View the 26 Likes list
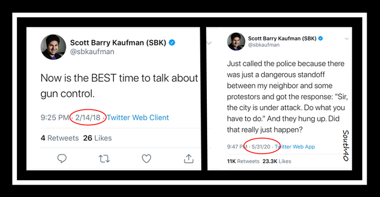380x197 pixels. coord(97,138)
